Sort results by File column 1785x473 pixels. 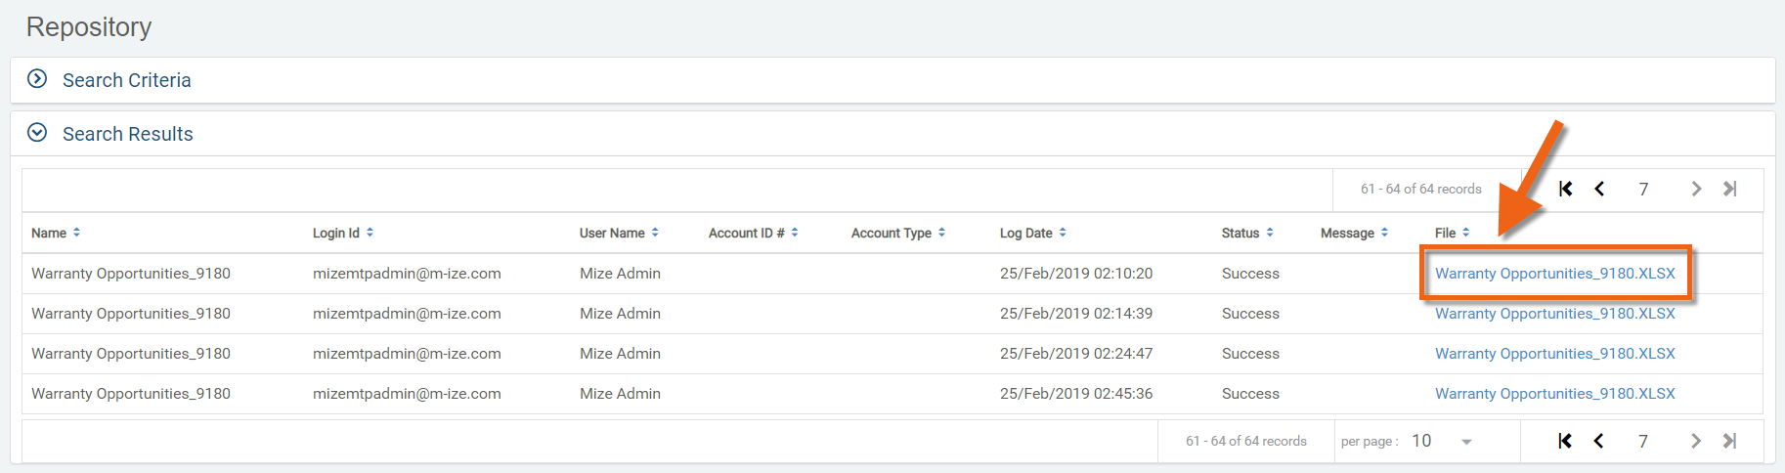[1452, 233]
